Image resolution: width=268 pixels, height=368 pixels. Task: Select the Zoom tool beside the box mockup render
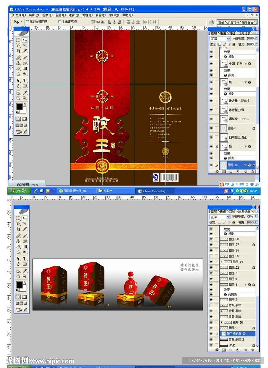[x=25, y=276]
